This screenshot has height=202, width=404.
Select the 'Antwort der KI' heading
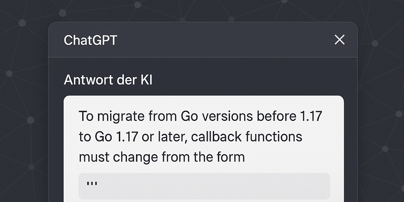108,80
